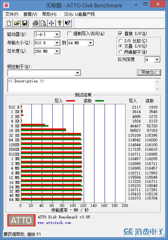Screen dimensions: 168x240
Task: Click the ATTO logo at the bottom
Action: (21, 220)
